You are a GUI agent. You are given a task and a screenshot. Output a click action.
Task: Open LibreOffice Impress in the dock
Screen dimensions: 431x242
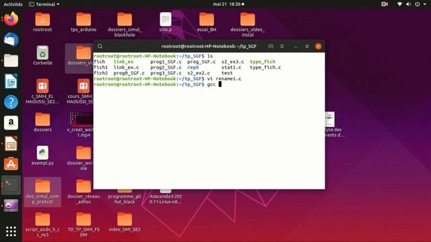tap(11, 143)
